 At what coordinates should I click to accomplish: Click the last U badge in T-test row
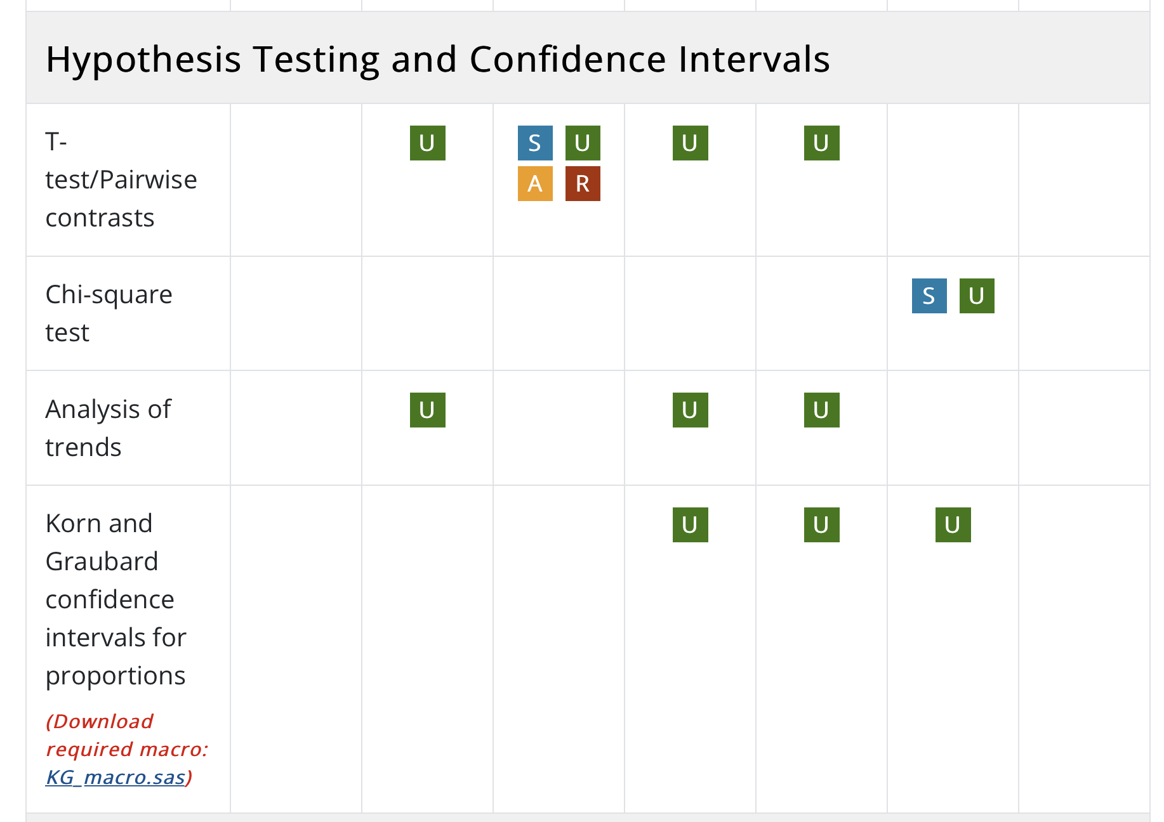tap(821, 143)
